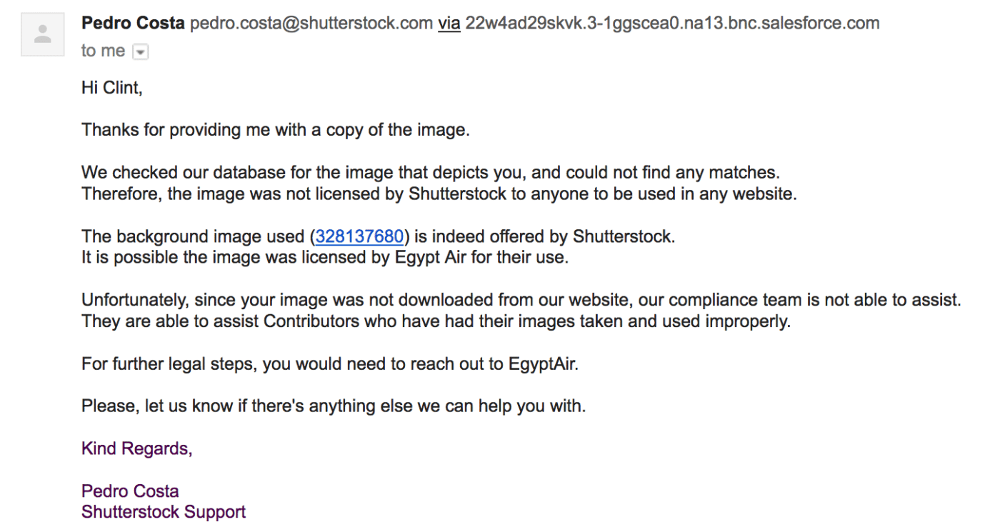Image resolution: width=1000 pixels, height=522 pixels.
Task: Click the 'Thanks for providing me' sentence
Action: click(x=276, y=130)
